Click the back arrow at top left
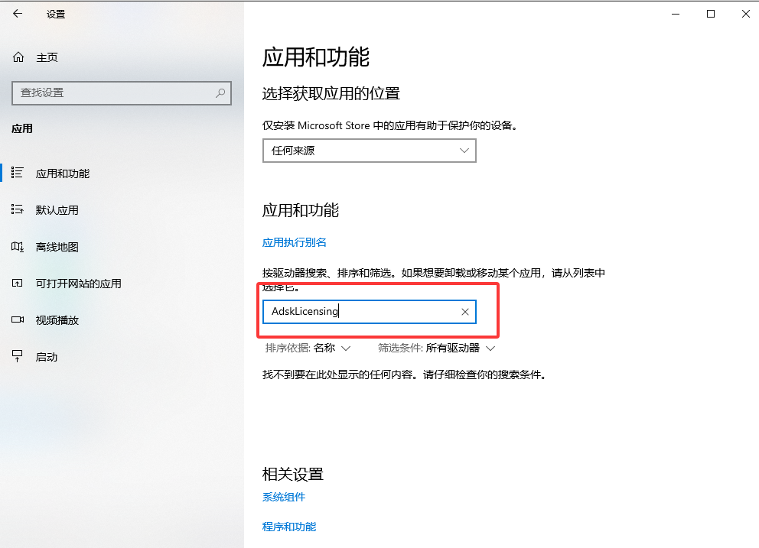 click(x=17, y=13)
